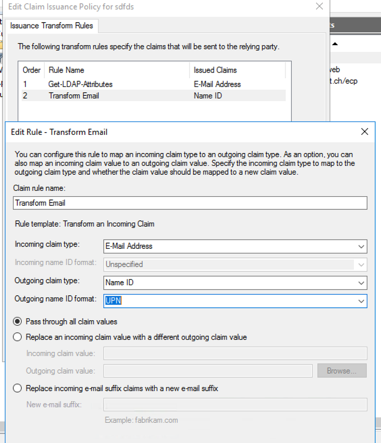The height and width of the screenshot is (443, 381).
Task: Click the Incoming name ID format dropdown
Action: pyautogui.click(x=235, y=264)
